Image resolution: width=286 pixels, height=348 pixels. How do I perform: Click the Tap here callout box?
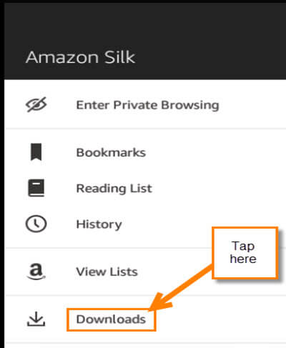coord(245,253)
